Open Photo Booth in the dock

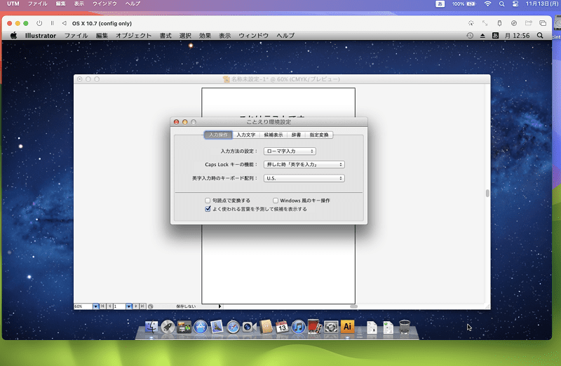[314, 327]
